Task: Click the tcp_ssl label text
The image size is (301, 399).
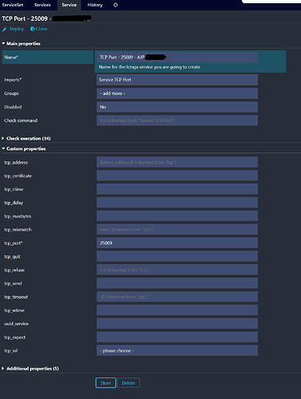Action: click(11, 350)
